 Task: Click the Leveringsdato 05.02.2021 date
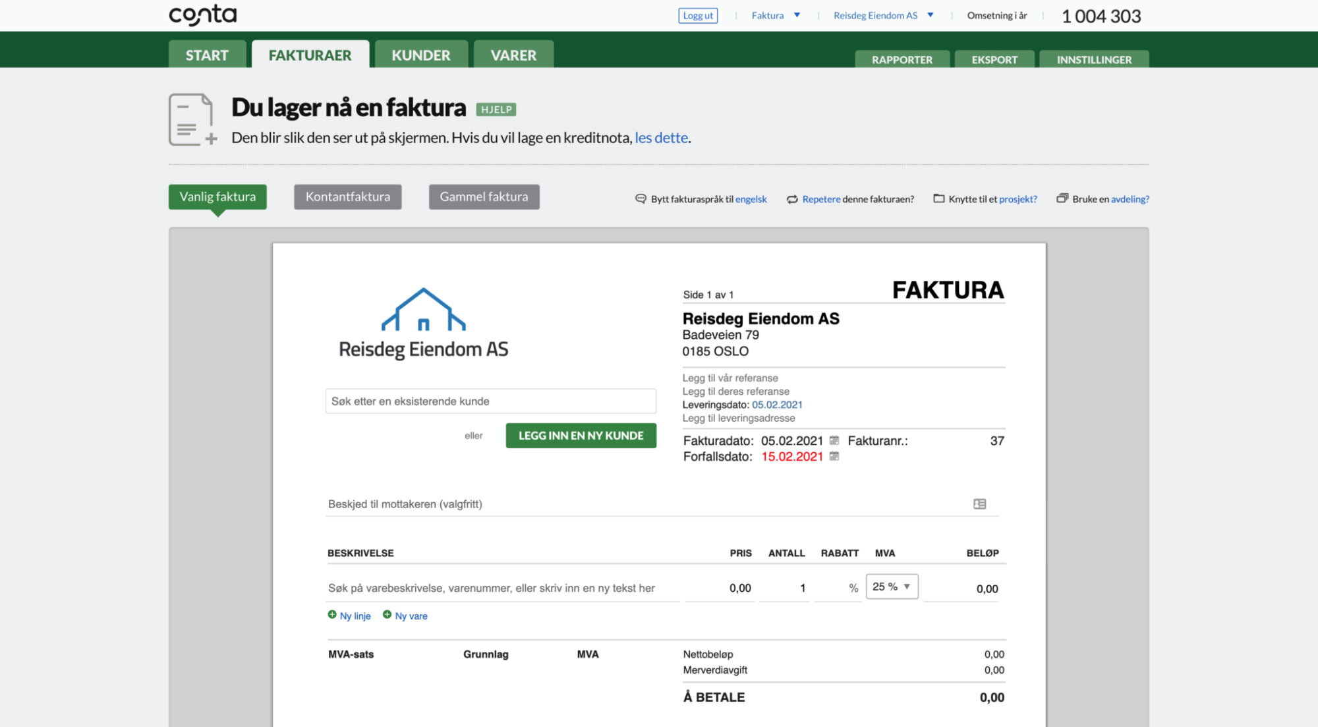pos(777,405)
